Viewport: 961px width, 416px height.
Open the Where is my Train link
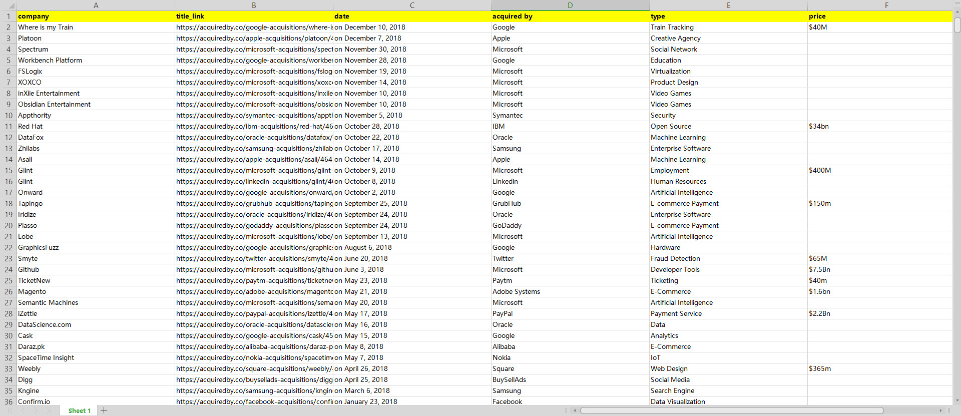click(x=254, y=28)
